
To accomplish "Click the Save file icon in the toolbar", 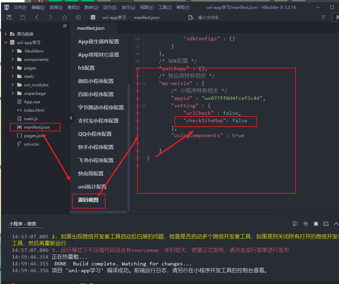I will [23, 17].
